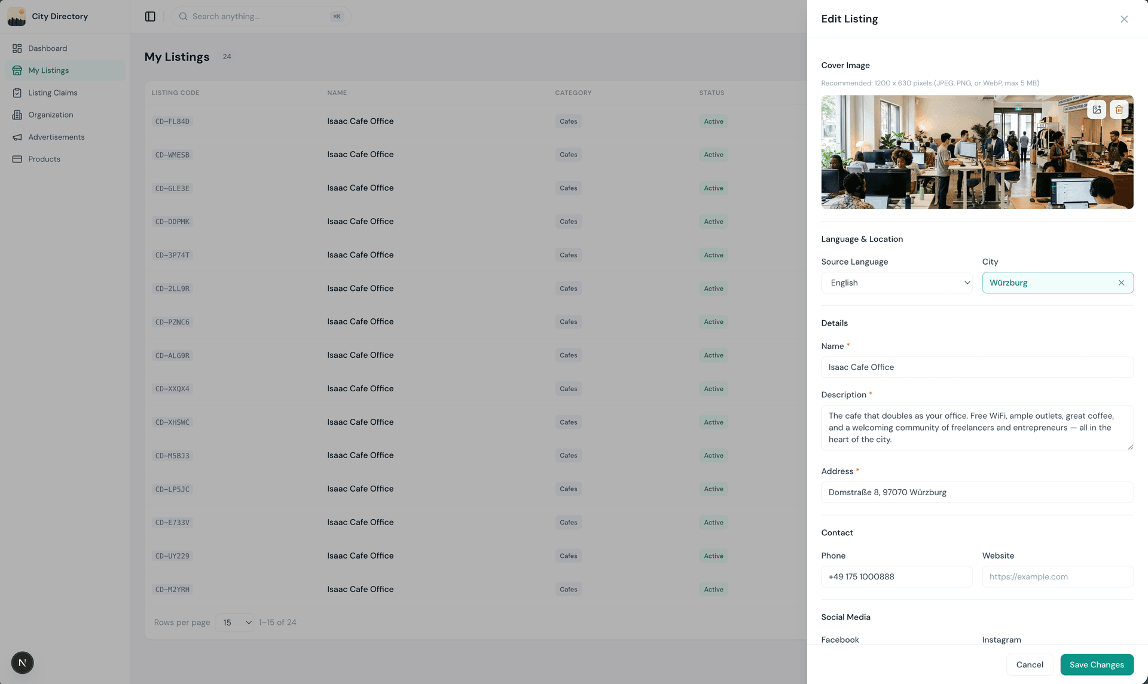Open the Advertisements section
This screenshot has height=684, width=1148.
coord(56,137)
